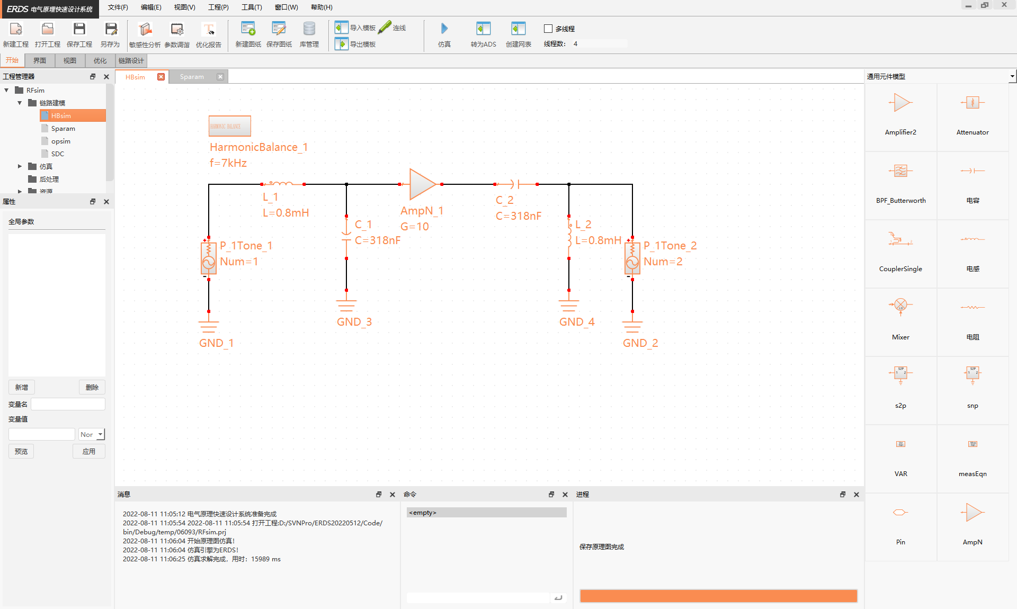Click the 另存为 save-as icon

tap(110, 29)
